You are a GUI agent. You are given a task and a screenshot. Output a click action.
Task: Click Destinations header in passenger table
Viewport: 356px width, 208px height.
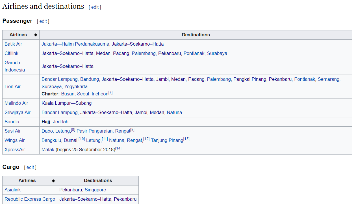coord(196,35)
